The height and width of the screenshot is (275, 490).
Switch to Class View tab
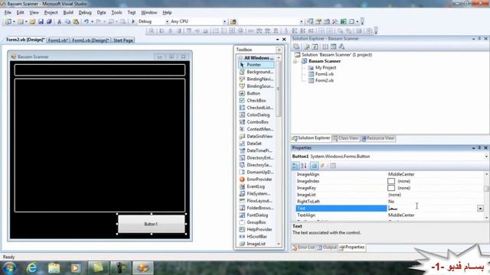tap(345, 138)
